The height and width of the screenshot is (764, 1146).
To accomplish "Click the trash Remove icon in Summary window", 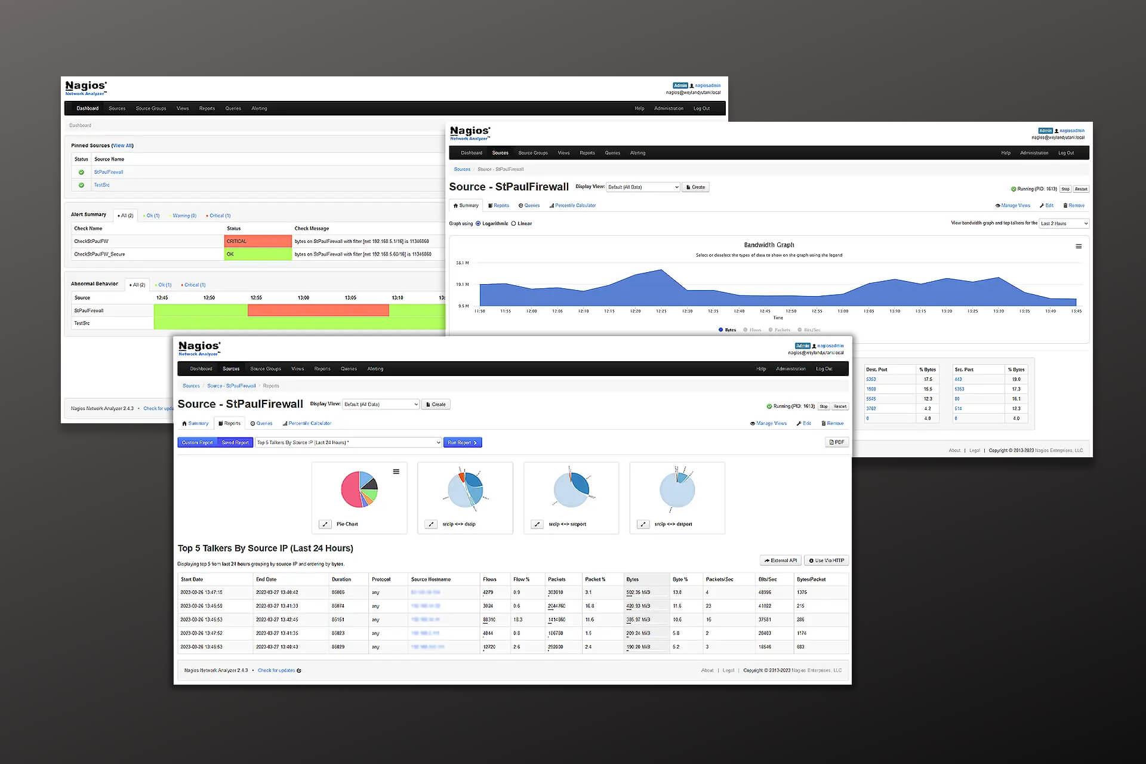I will [1065, 205].
